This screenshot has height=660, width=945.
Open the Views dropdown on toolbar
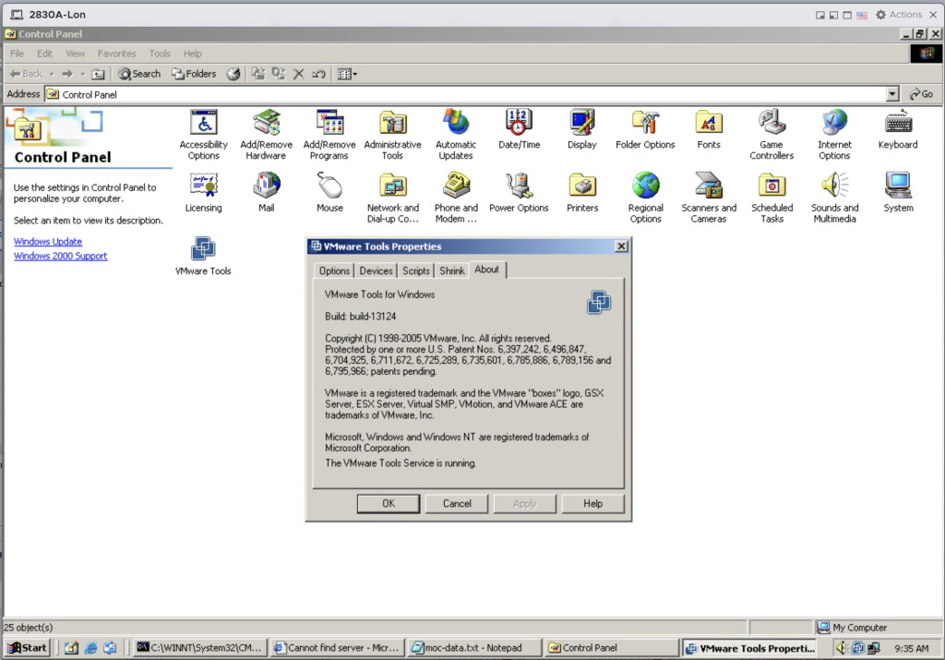coord(347,74)
